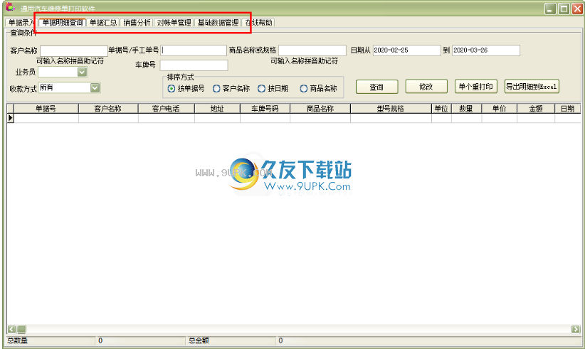Click the 客户电话 column header
Screen dimensions: 585x349
(166, 108)
